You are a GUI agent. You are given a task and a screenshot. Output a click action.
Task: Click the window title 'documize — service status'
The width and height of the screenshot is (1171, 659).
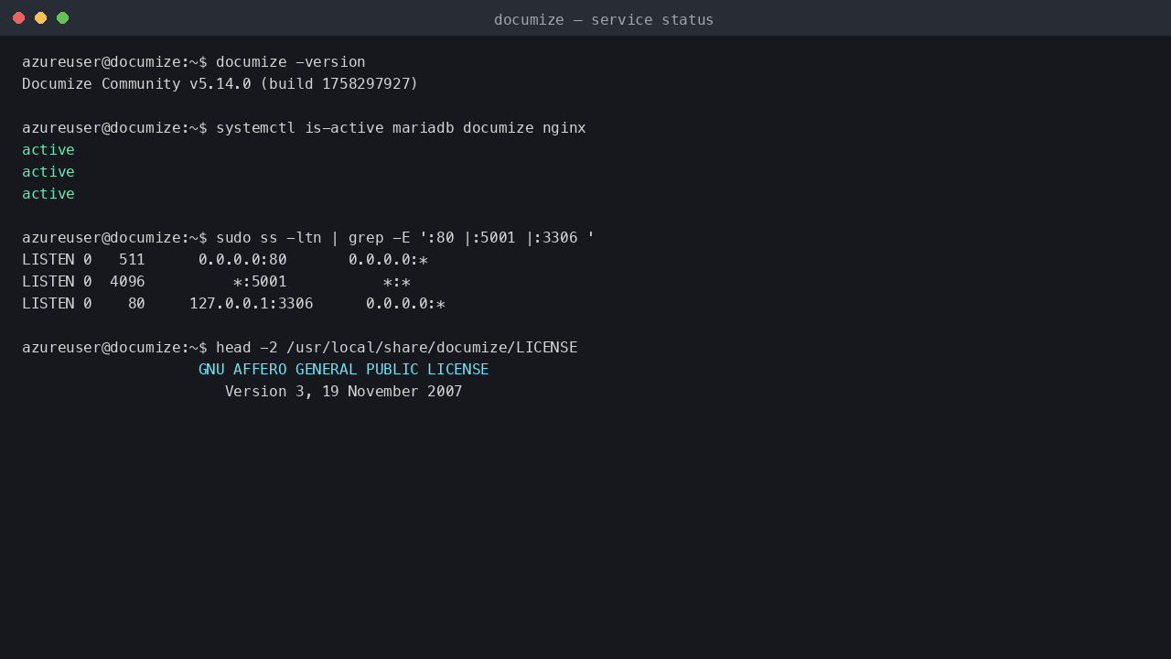(604, 19)
